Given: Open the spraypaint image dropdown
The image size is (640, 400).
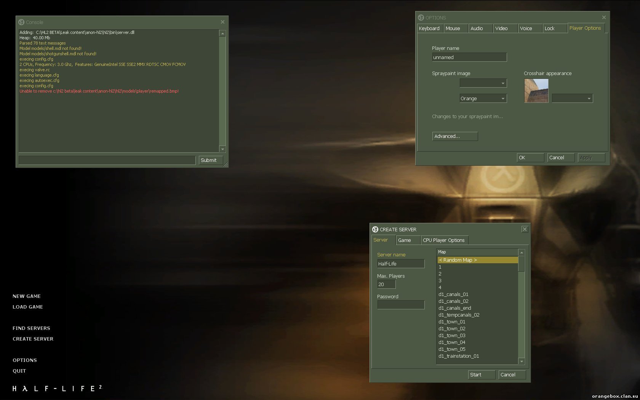Looking at the screenshot, I should pyautogui.click(x=483, y=83).
